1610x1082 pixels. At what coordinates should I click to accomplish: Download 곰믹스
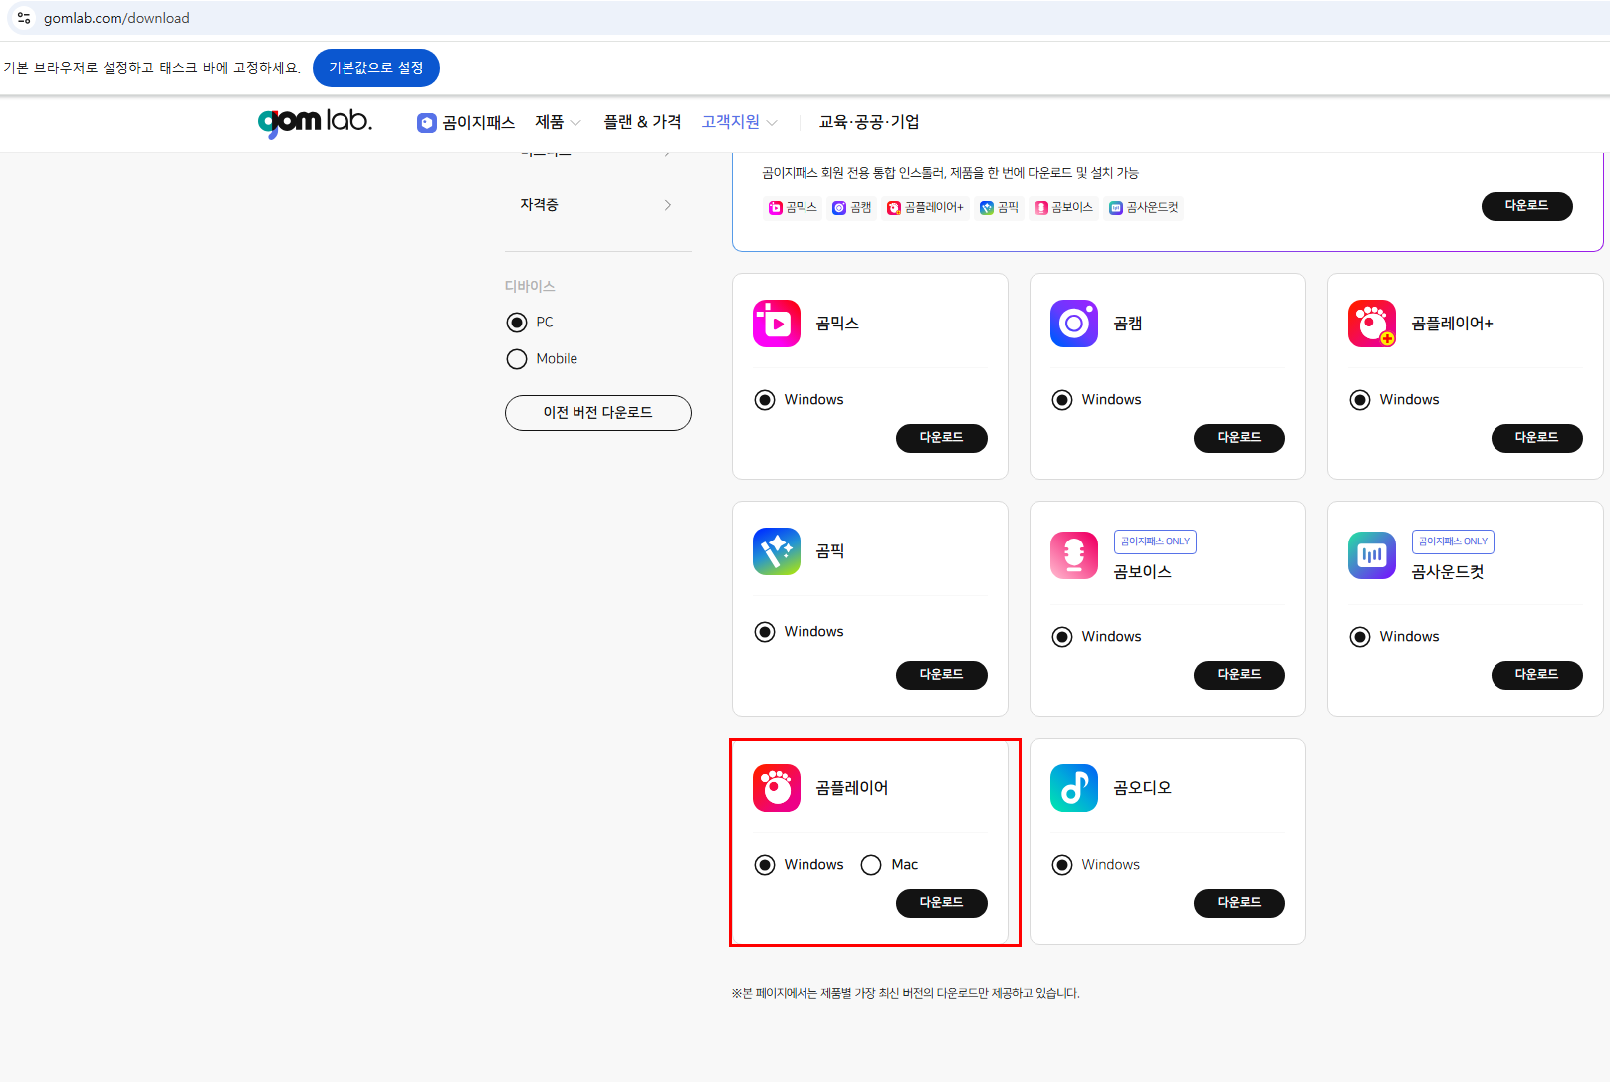point(942,438)
